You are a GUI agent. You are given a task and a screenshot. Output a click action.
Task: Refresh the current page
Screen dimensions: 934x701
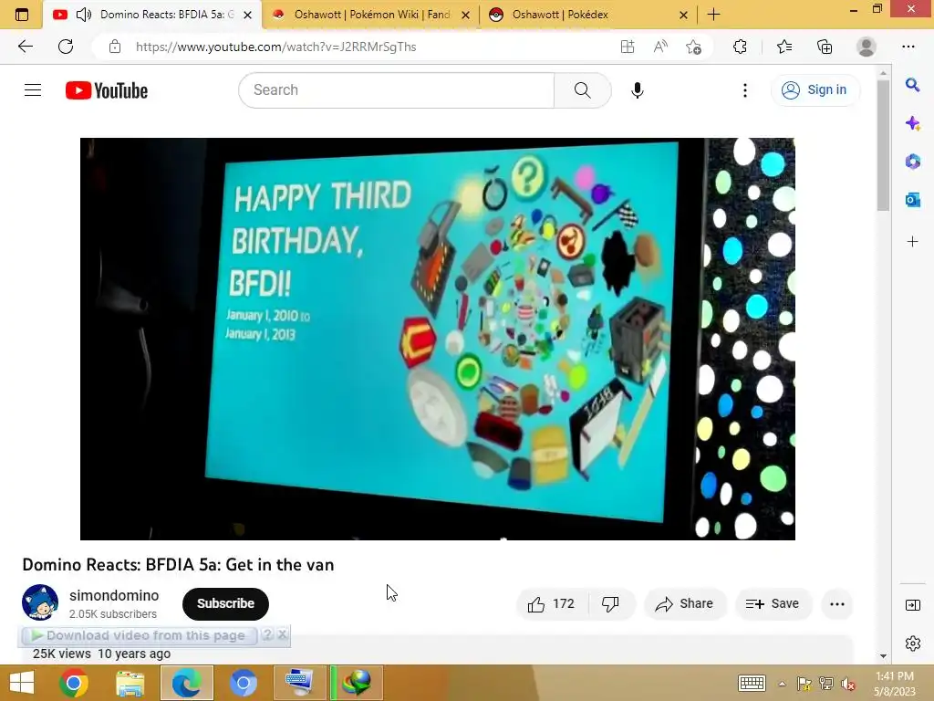pos(66,47)
